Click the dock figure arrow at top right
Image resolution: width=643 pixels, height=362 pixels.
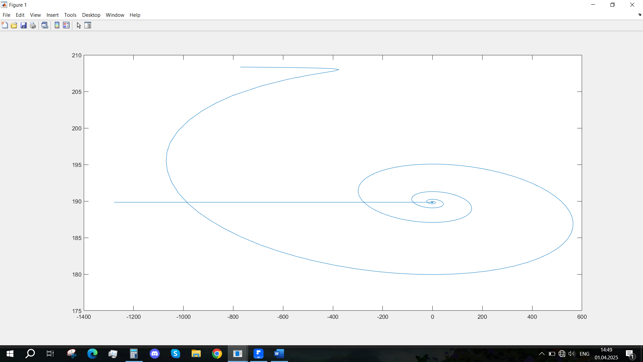coord(640,15)
